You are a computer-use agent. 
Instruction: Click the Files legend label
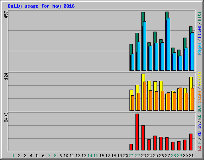tap(200, 32)
